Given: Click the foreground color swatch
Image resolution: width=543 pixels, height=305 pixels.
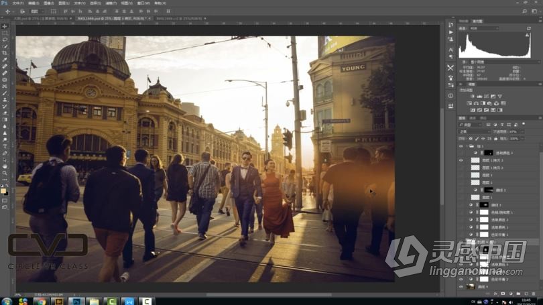Looking at the screenshot, I should pos(3,191).
